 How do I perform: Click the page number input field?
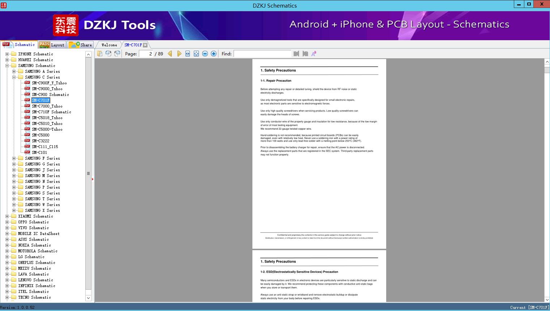pyautogui.click(x=146, y=54)
